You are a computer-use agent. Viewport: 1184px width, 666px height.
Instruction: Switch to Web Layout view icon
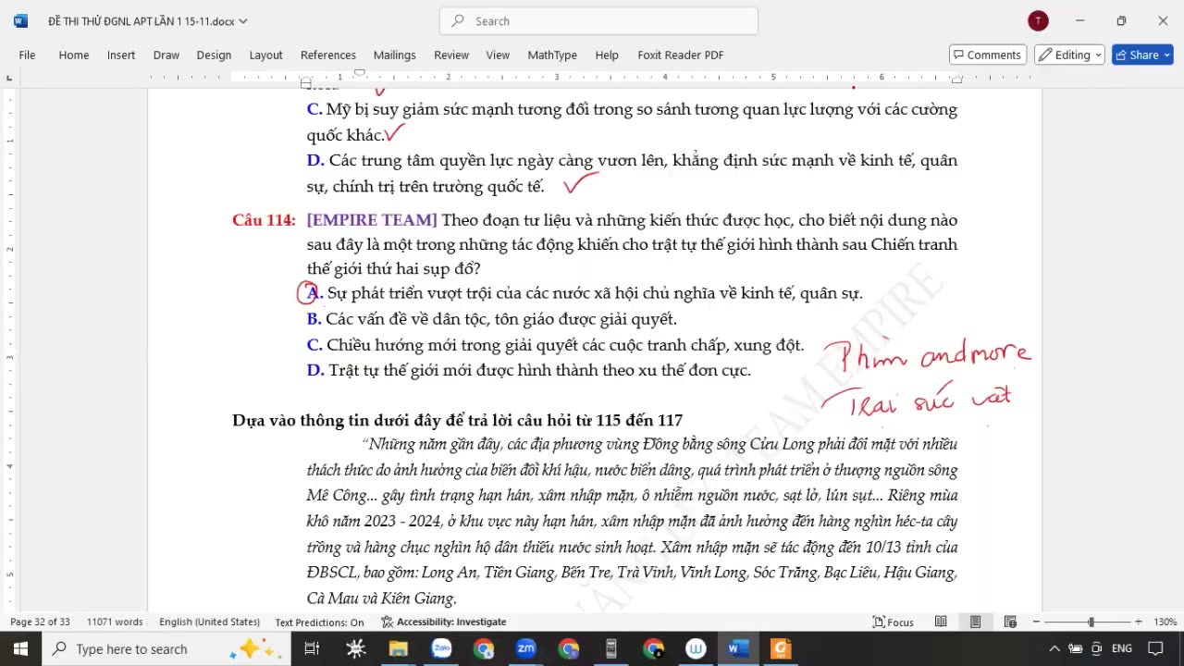(1010, 622)
